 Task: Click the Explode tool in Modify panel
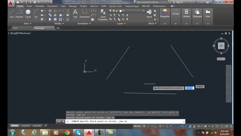click(x=68, y=15)
